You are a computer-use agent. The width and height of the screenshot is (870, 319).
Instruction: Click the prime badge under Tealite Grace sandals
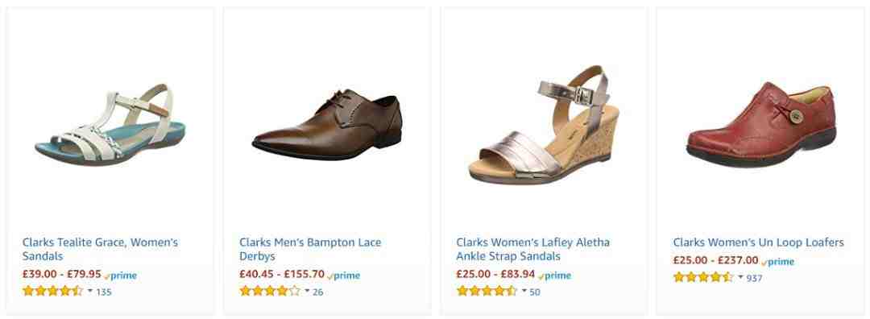(120, 275)
